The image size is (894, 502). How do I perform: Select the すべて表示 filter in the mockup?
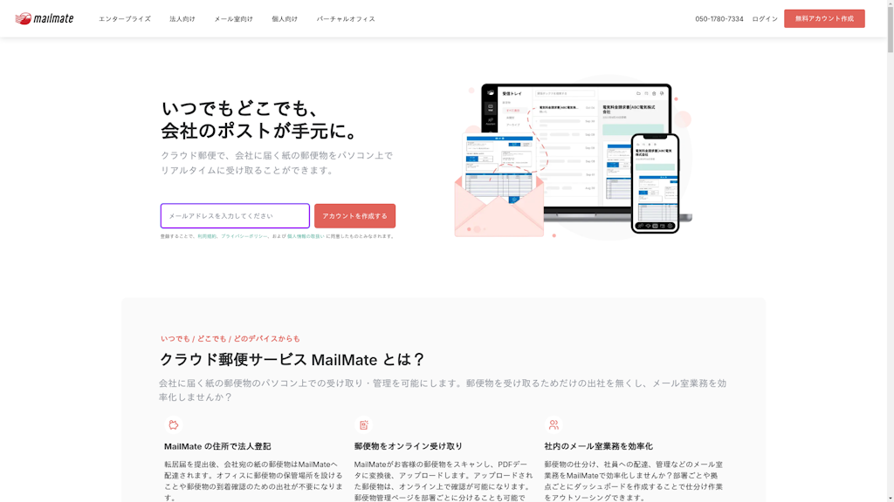512,110
